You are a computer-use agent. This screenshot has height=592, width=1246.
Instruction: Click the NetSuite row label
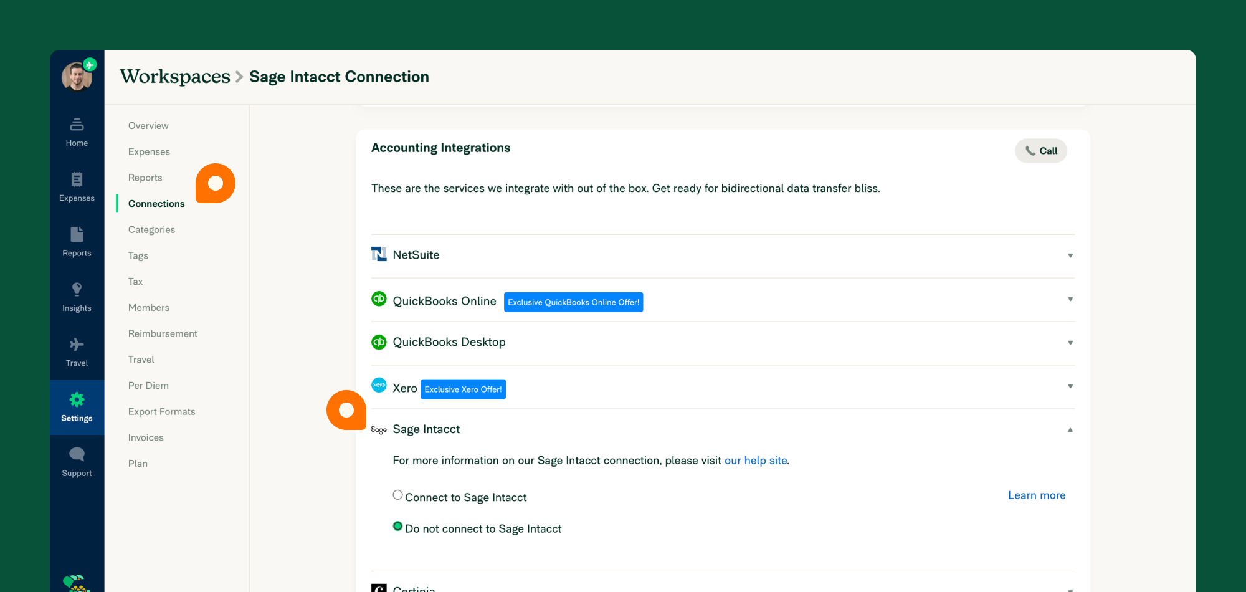point(416,255)
